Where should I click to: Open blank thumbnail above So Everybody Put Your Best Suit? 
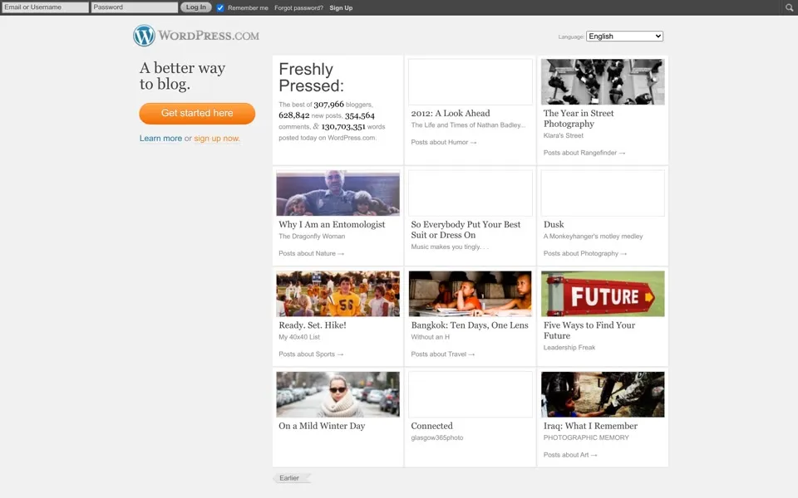470,193
